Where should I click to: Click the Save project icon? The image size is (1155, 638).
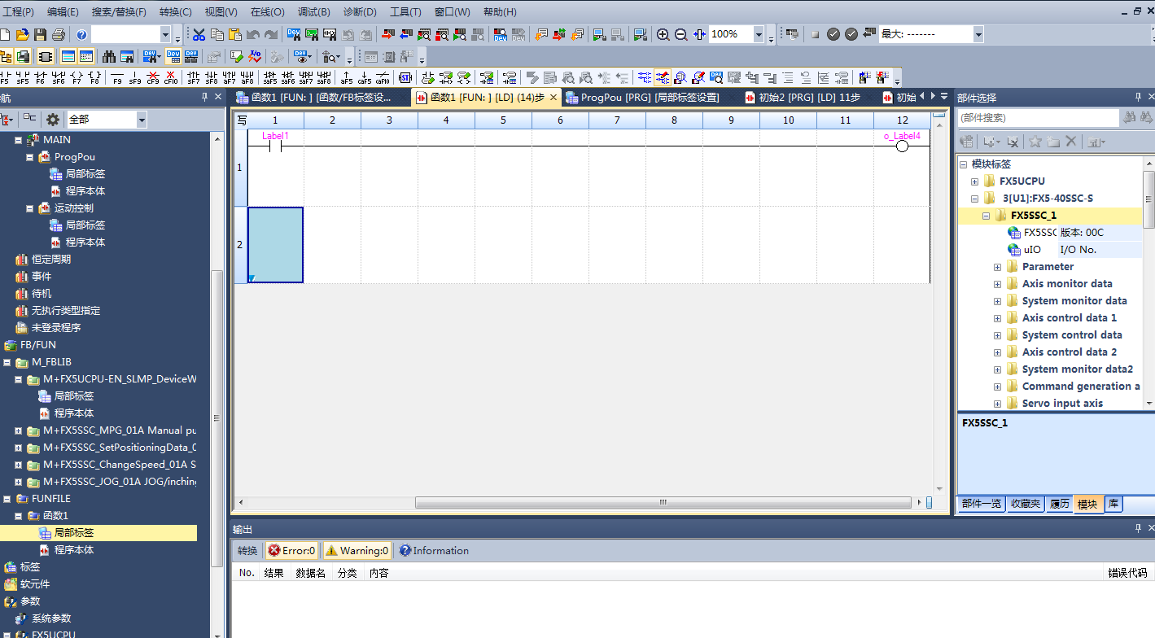40,34
